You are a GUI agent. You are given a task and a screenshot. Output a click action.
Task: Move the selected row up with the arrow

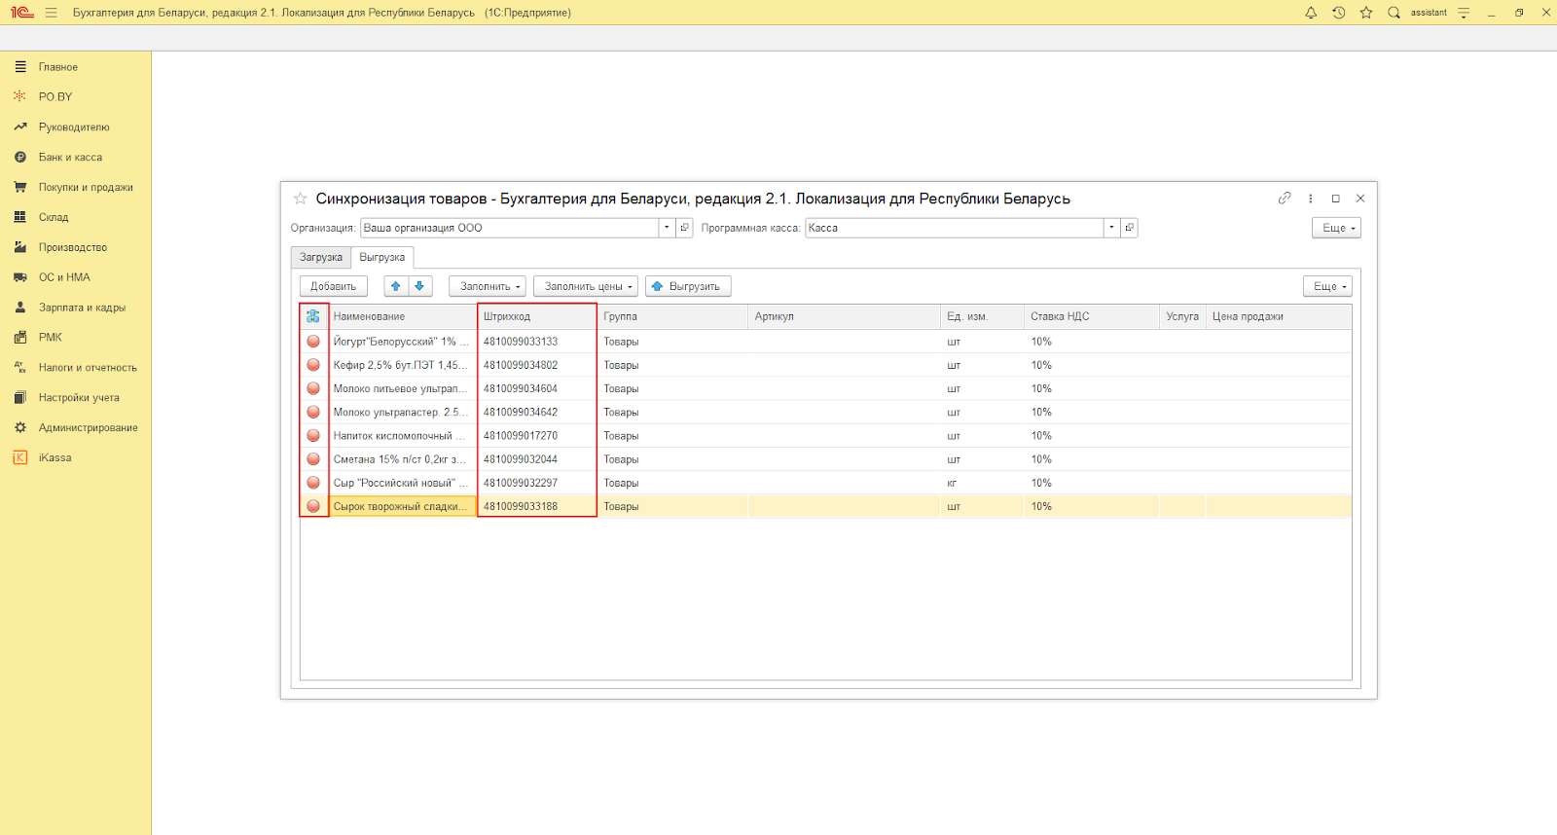pyautogui.click(x=396, y=286)
